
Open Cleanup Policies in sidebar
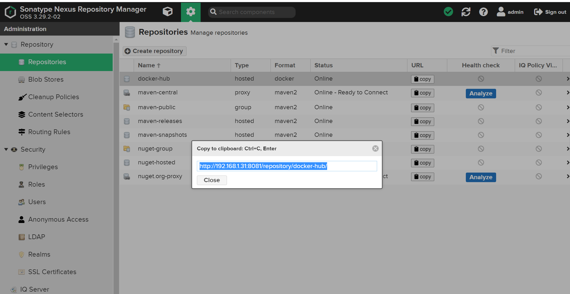(54, 97)
